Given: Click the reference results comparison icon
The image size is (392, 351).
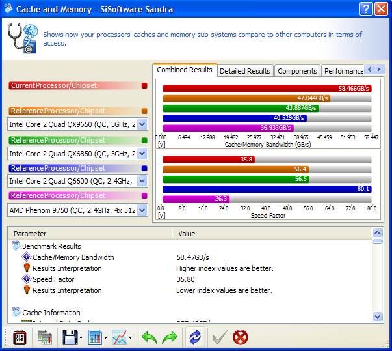Looking at the screenshot, I should [x=44, y=338].
